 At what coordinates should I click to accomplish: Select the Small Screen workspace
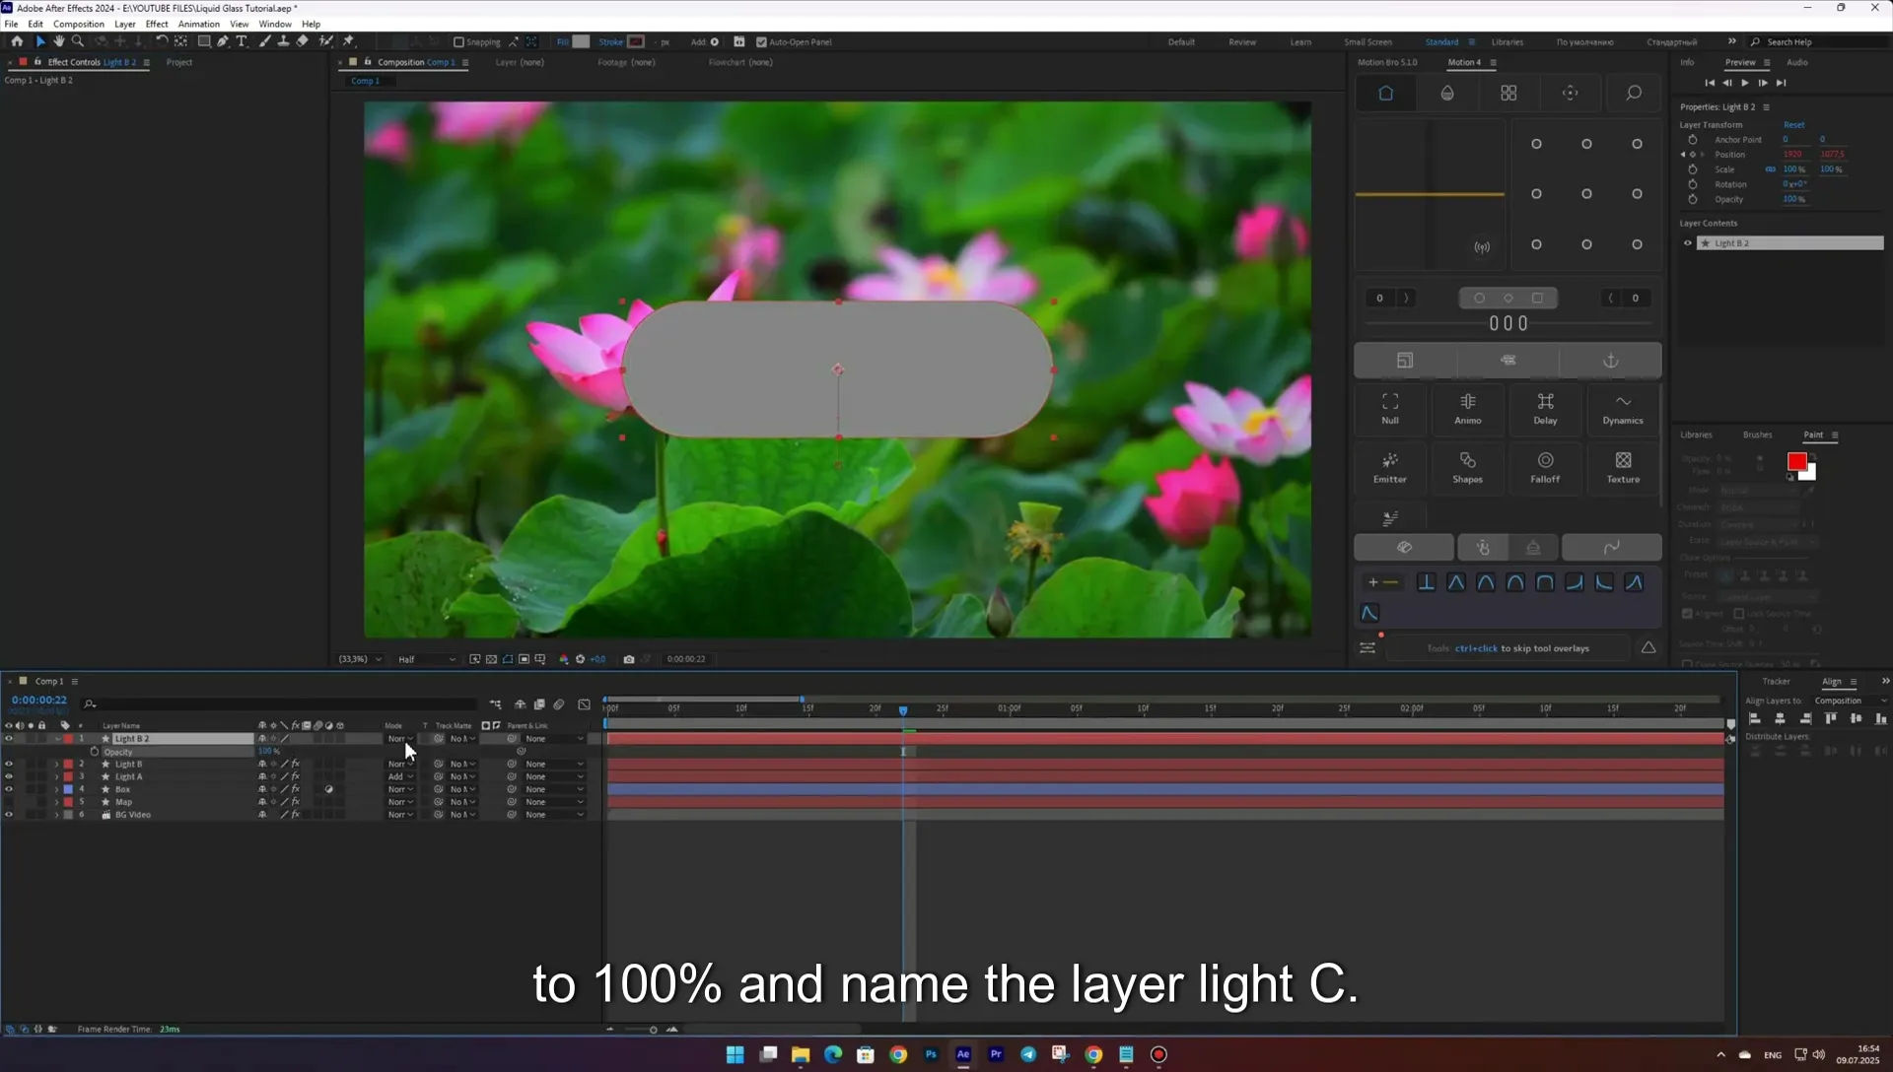pos(1367,42)
